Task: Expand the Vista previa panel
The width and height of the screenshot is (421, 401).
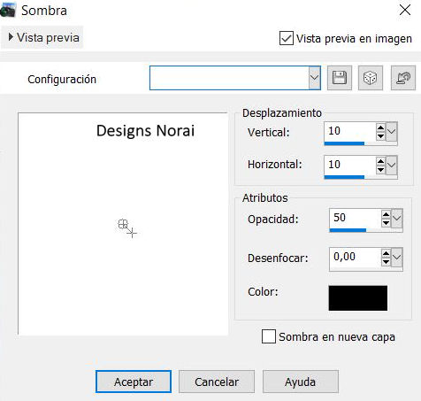Action: pyautogui.click(x=42, y=37)
